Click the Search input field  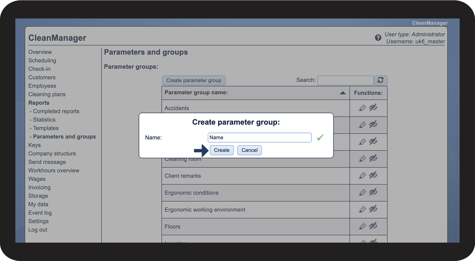click(x=345, y=80)
